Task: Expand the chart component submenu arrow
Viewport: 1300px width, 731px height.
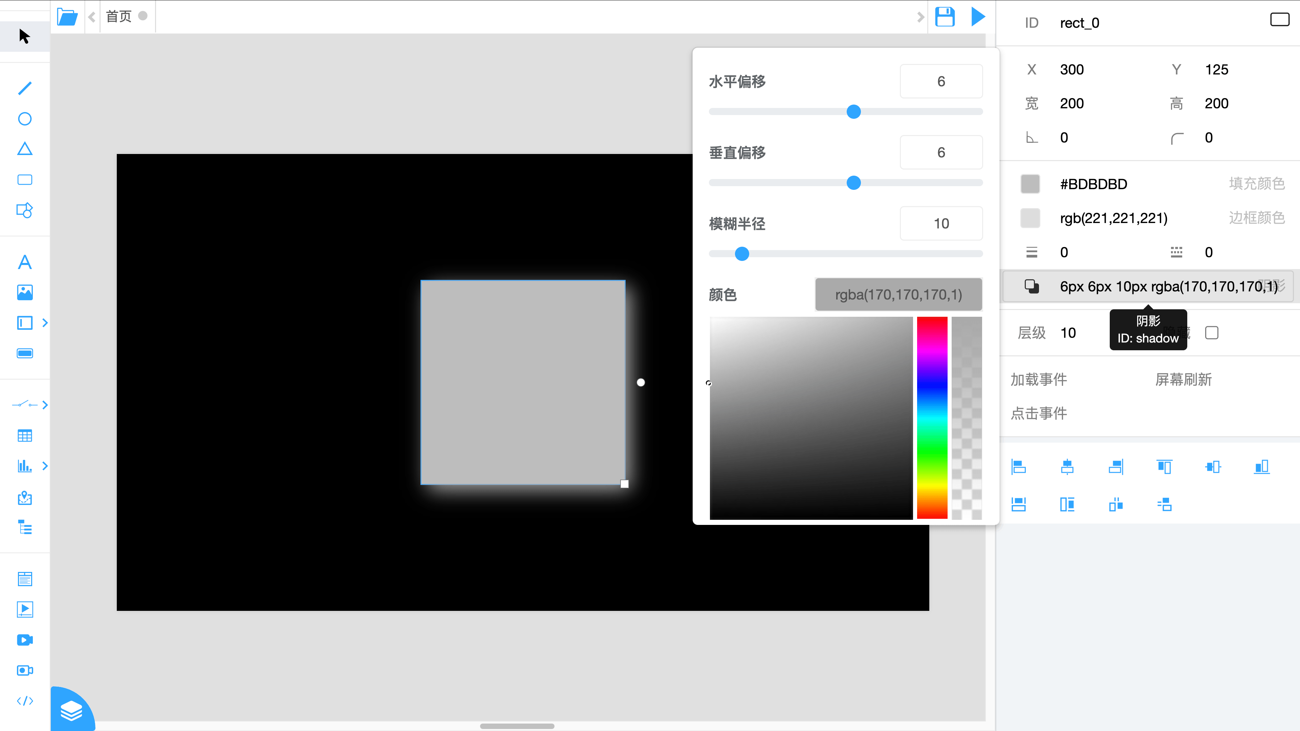Action: pyautogui.click(x=45, y=466)
